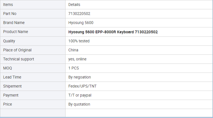
Task: Click the bold Hyosung 5600 EPP-8000R Keyboard text
Action: click(x=113, y=32)
